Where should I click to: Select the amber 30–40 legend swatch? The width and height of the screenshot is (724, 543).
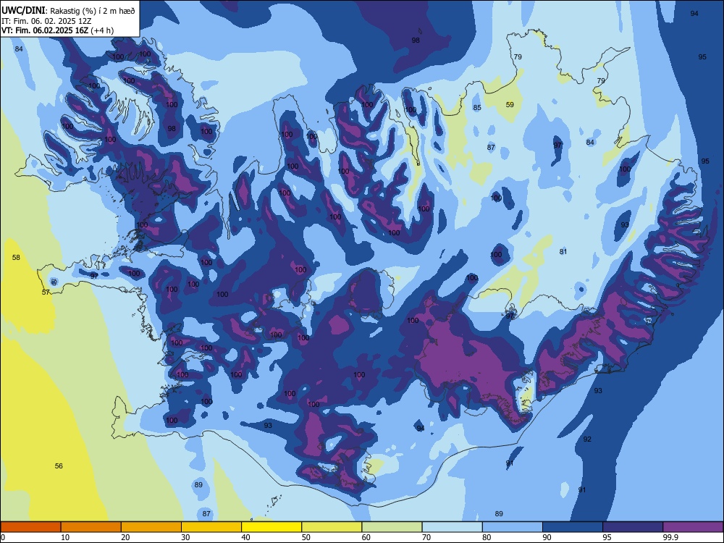211,527
